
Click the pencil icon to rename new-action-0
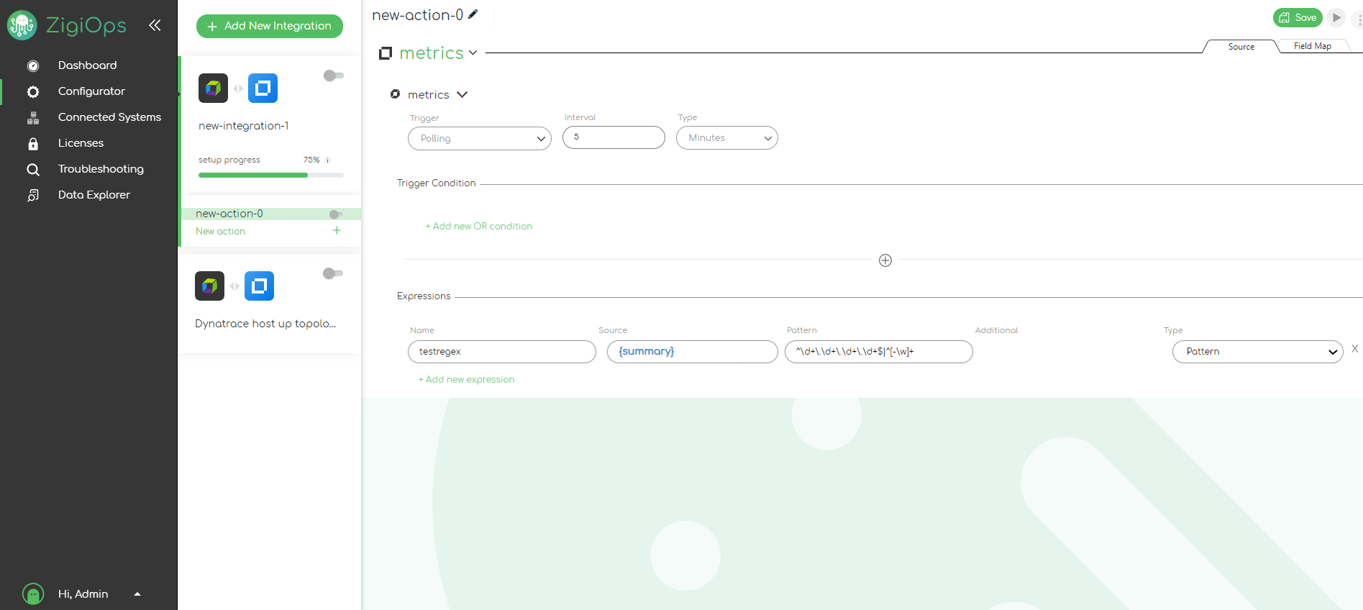click(x=473, y=14)
